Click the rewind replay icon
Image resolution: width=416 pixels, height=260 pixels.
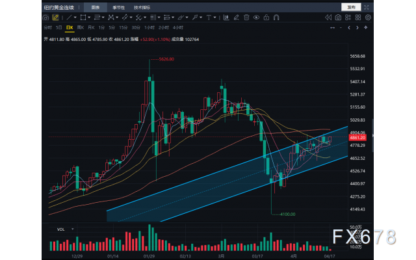pos(328,17)
